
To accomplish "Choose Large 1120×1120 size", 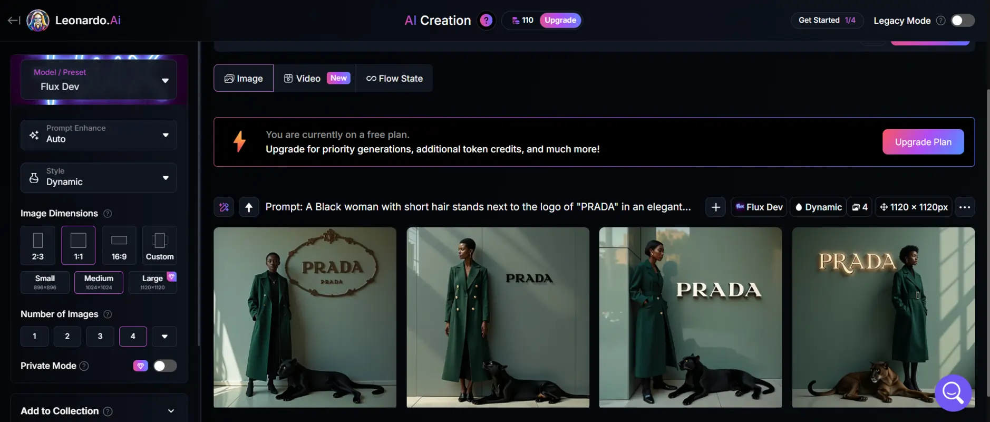I will tap(152, 282).
